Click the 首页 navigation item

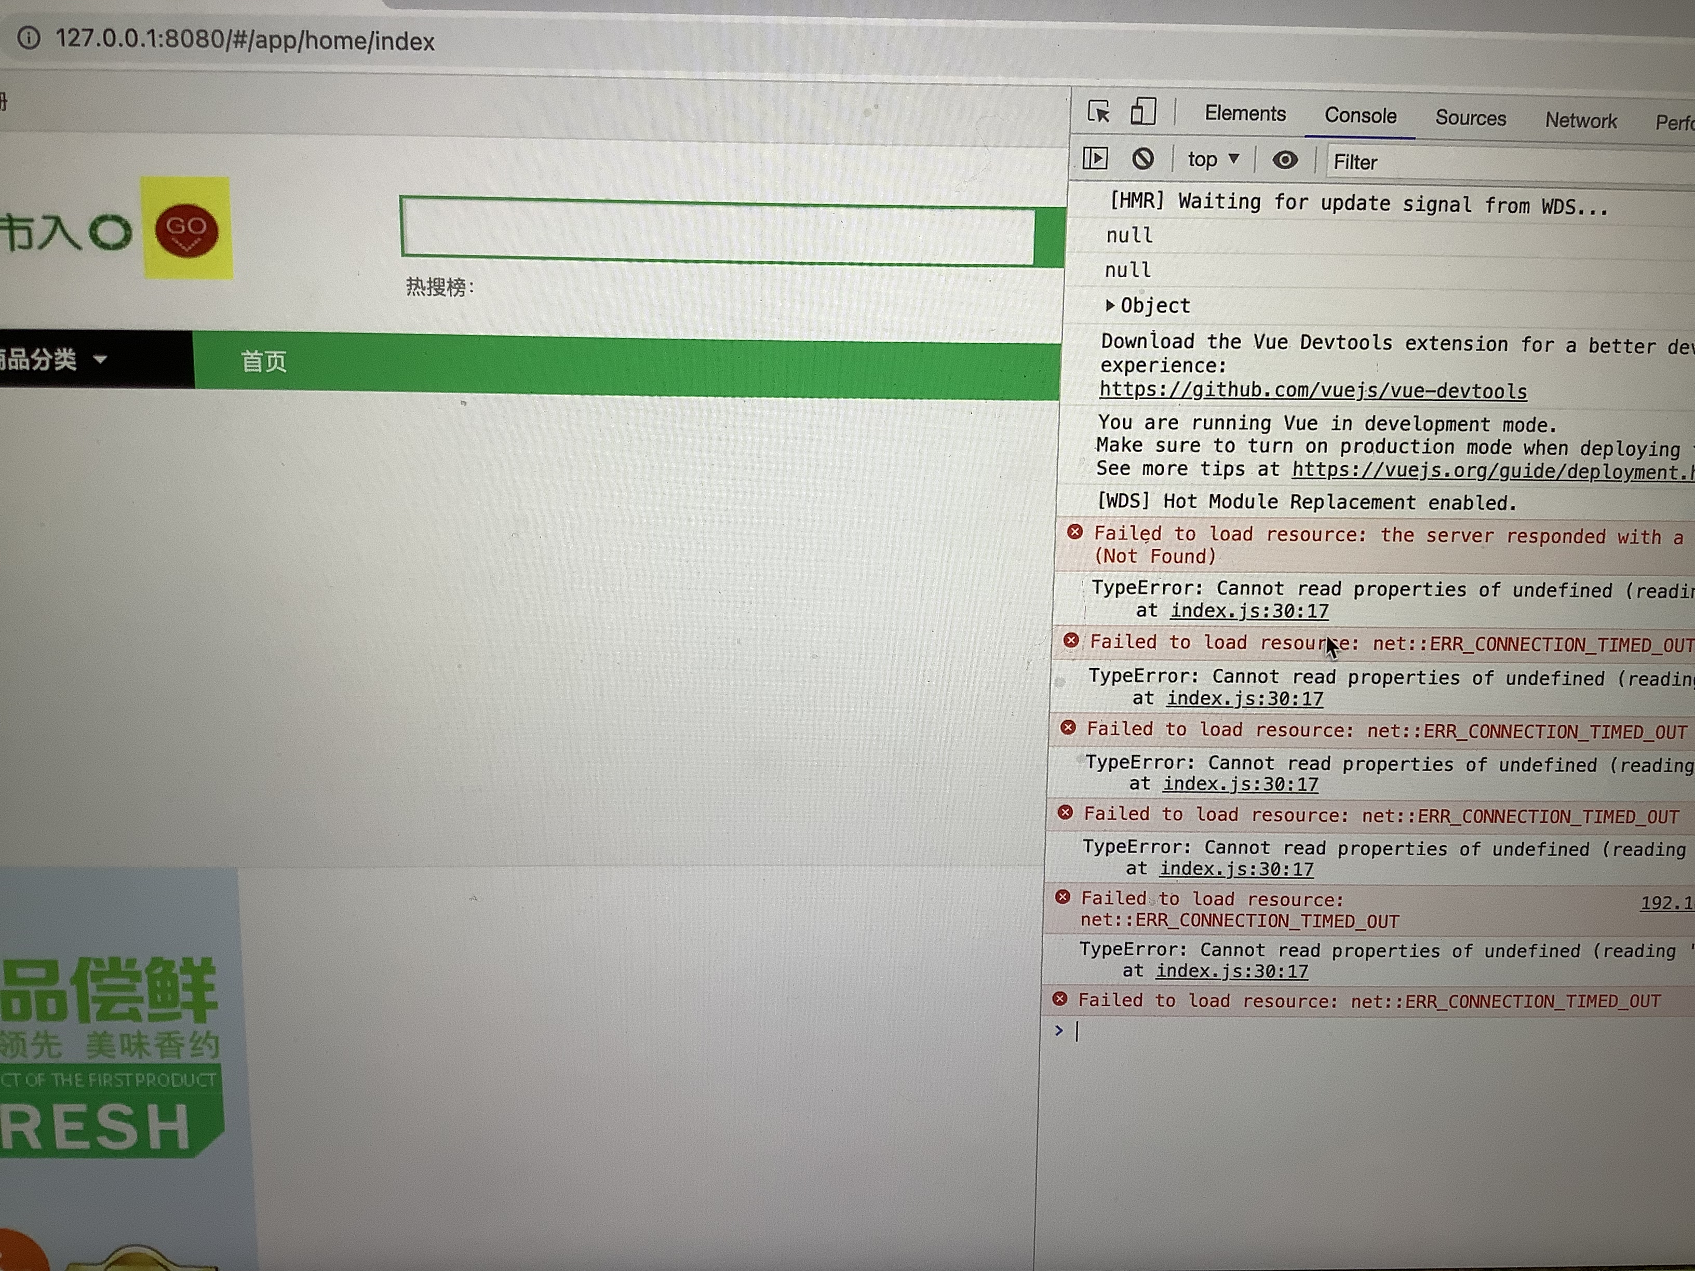click(x=264, y=361)
